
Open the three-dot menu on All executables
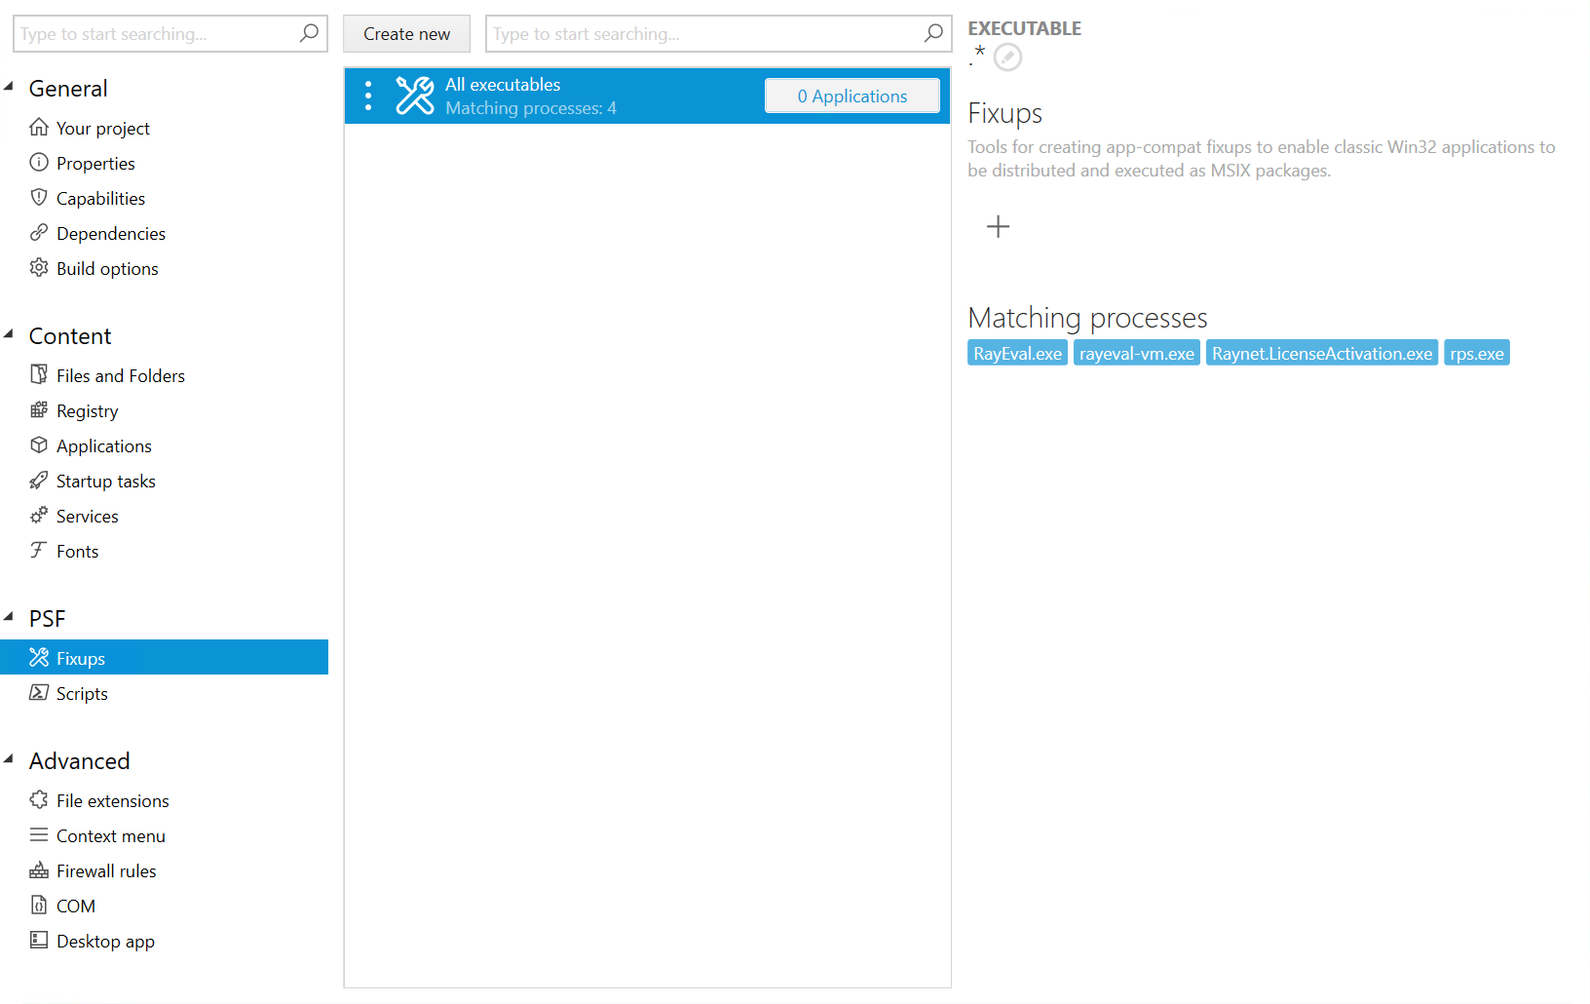[x=367, y=96]
